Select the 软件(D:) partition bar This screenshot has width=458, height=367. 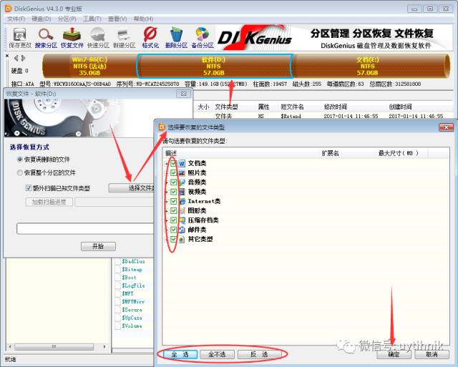pos(214,66)
